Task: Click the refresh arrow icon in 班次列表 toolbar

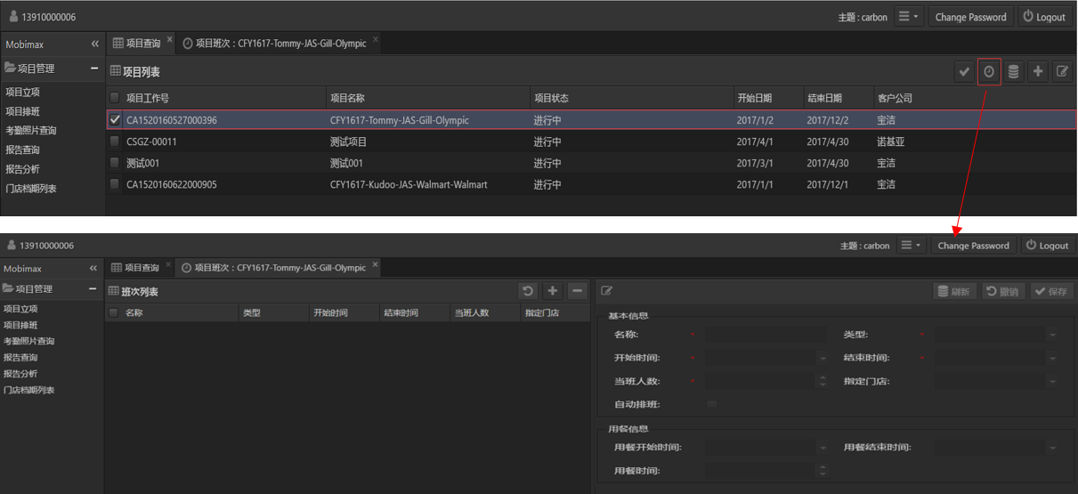Action: 529,291
